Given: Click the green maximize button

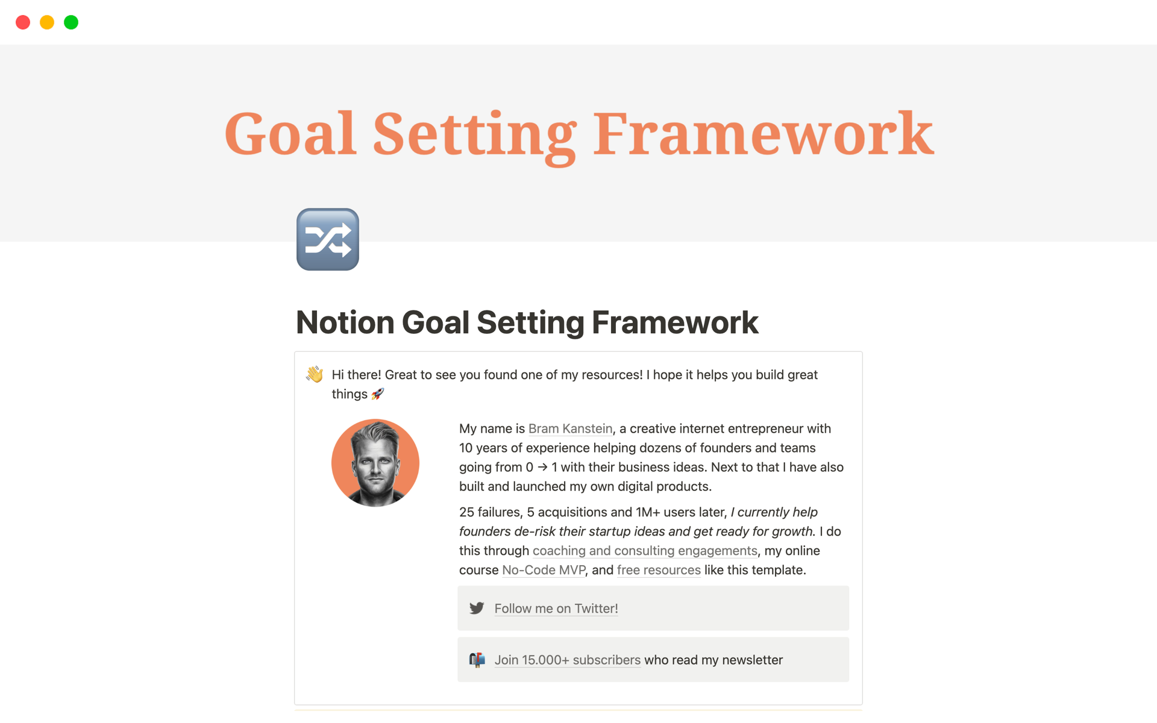Looking at the screenshot, I should (x=72, y=22).
